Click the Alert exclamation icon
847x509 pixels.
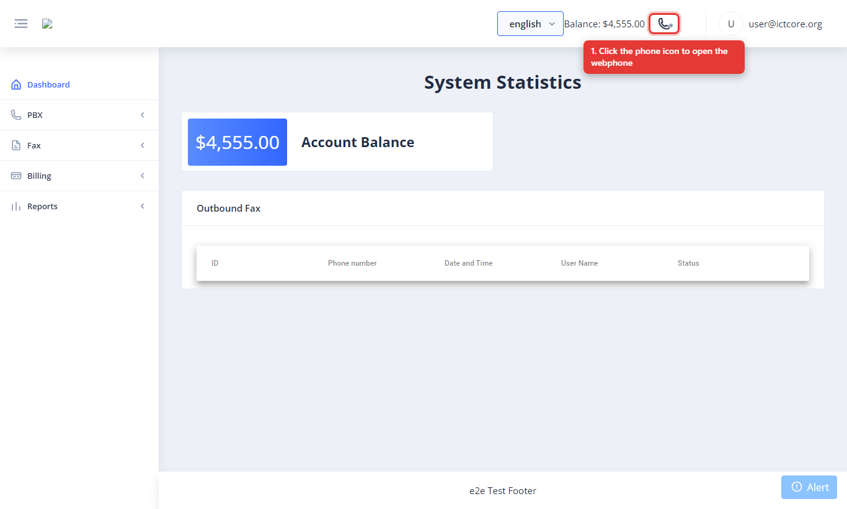(797, 487)
